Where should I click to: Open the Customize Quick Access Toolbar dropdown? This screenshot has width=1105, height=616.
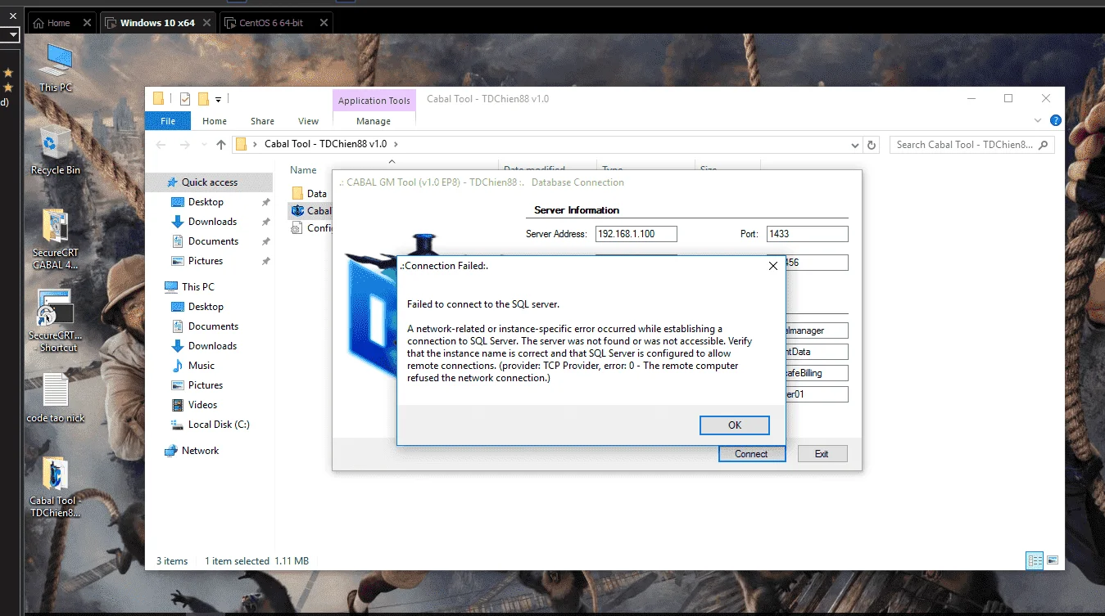coord(219,100)
